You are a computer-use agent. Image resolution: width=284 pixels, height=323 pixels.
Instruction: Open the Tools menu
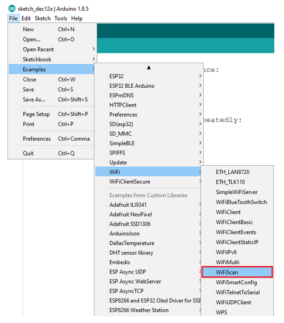pos(61,19)
